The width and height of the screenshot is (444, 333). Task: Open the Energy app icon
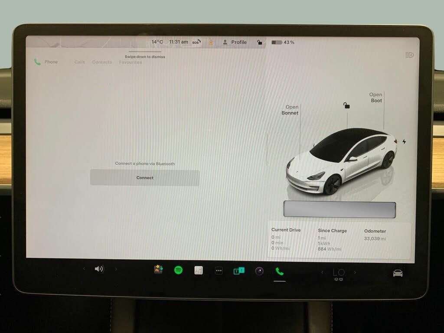coord(199,271)
